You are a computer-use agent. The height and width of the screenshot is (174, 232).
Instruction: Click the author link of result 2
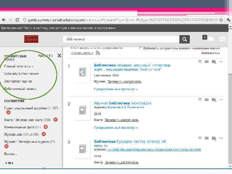(x=126, y=107)
